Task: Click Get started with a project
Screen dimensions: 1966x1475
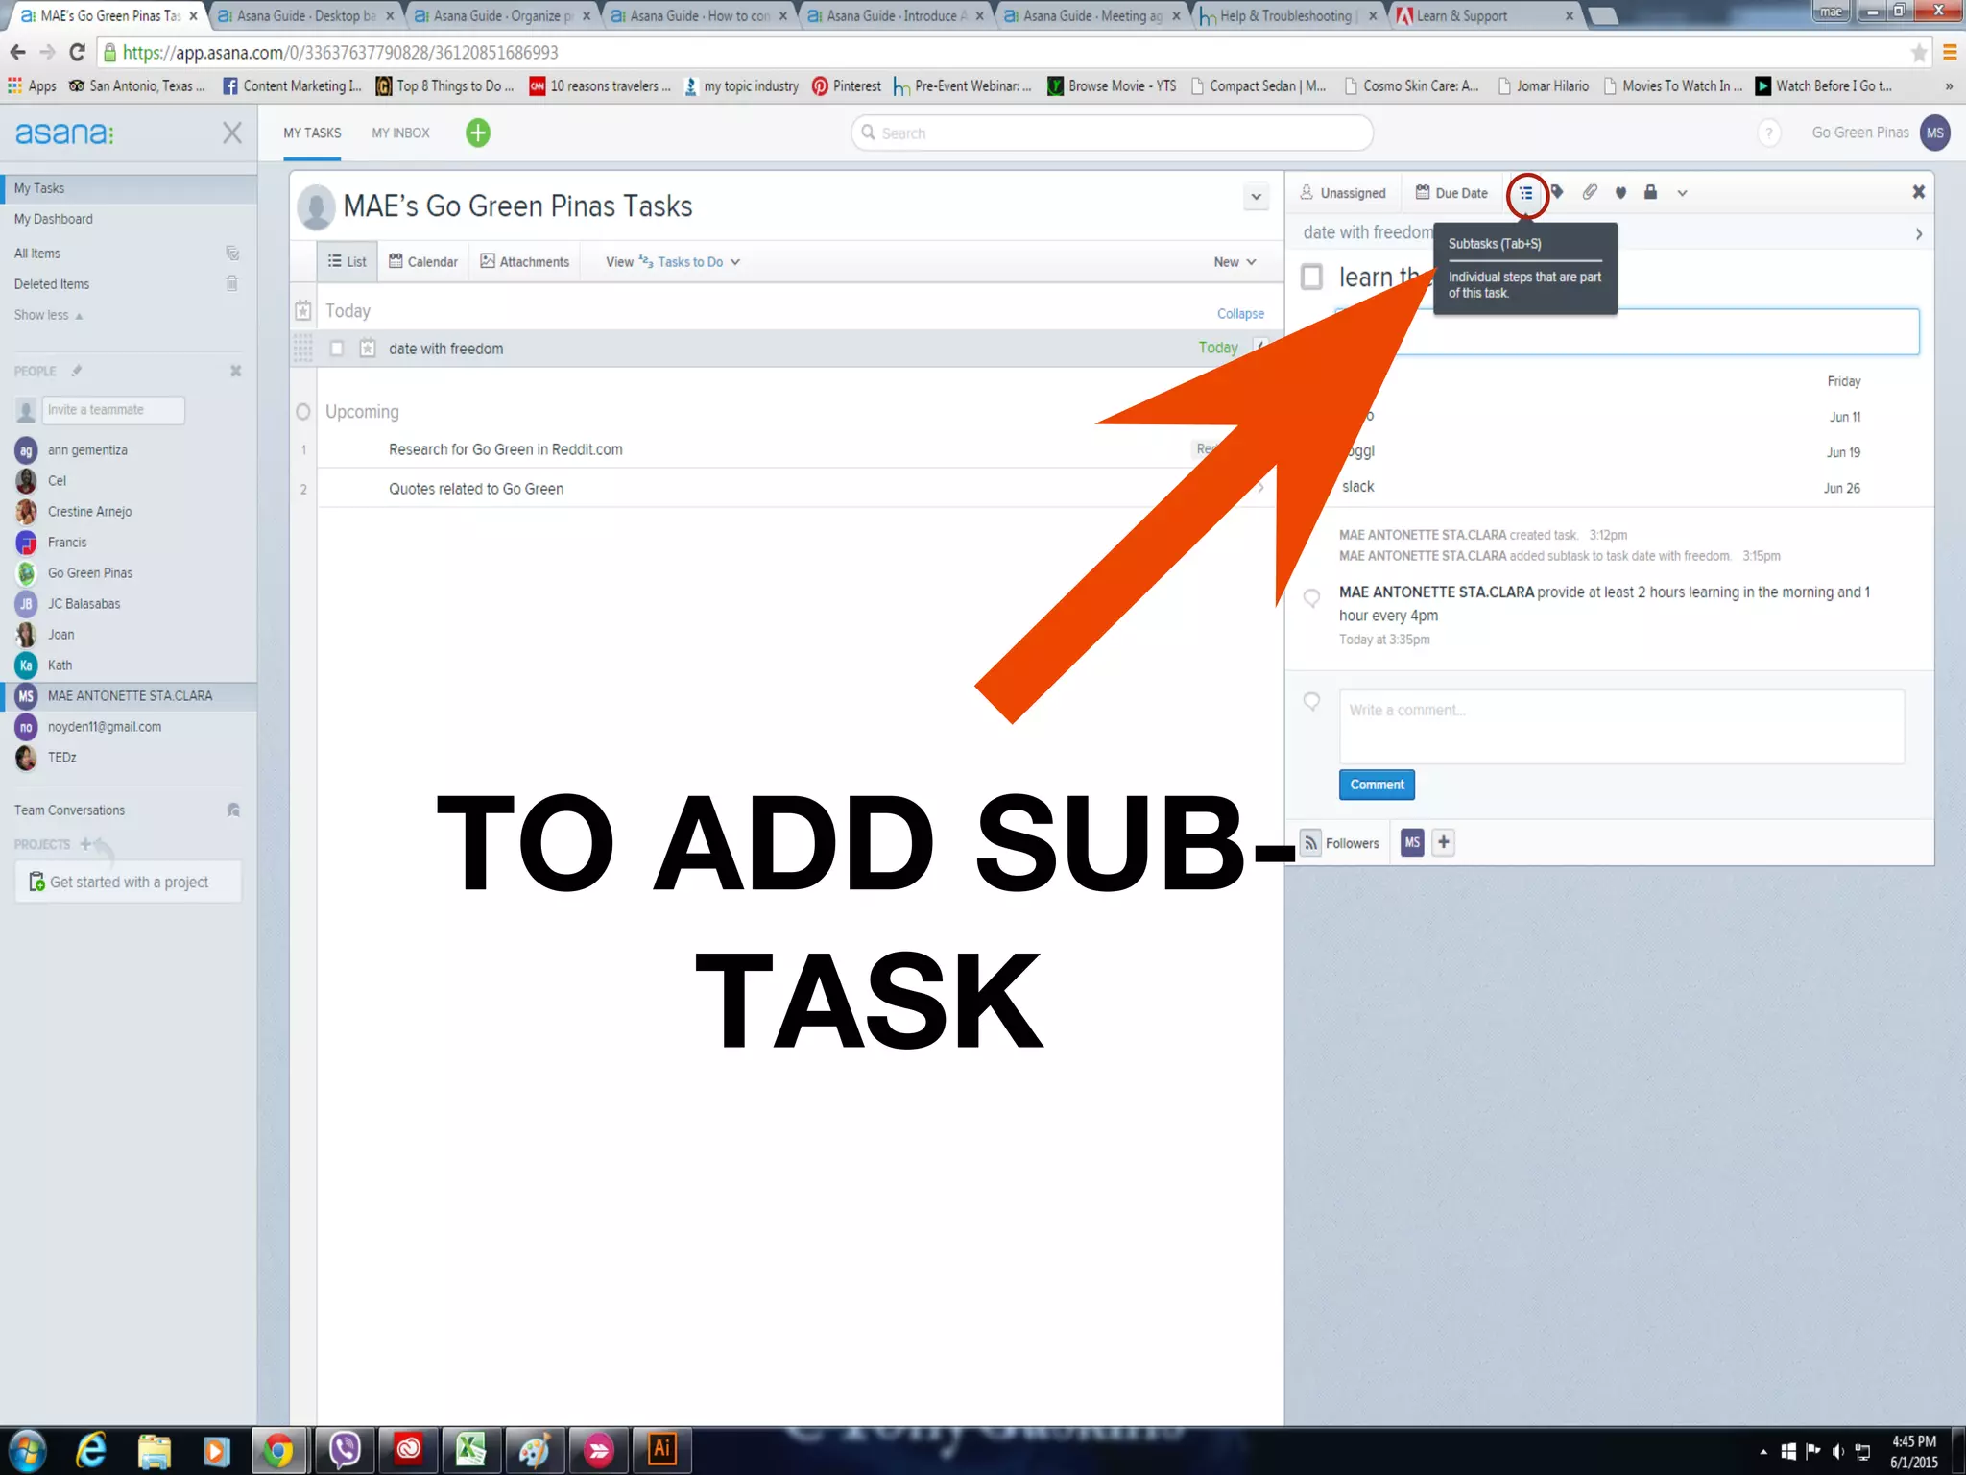Action: pos(128,882)
